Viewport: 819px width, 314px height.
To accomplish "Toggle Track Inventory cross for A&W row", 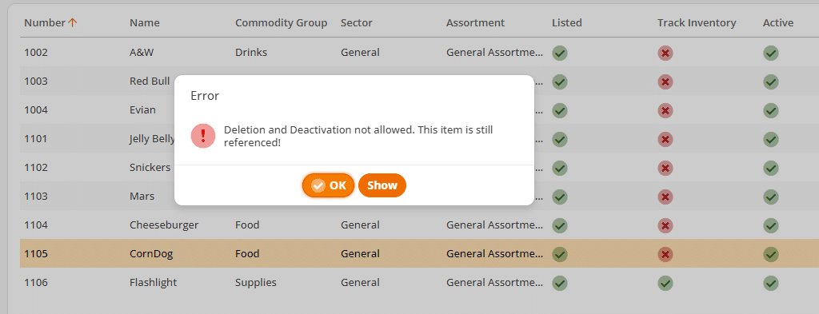I will 665,53.
